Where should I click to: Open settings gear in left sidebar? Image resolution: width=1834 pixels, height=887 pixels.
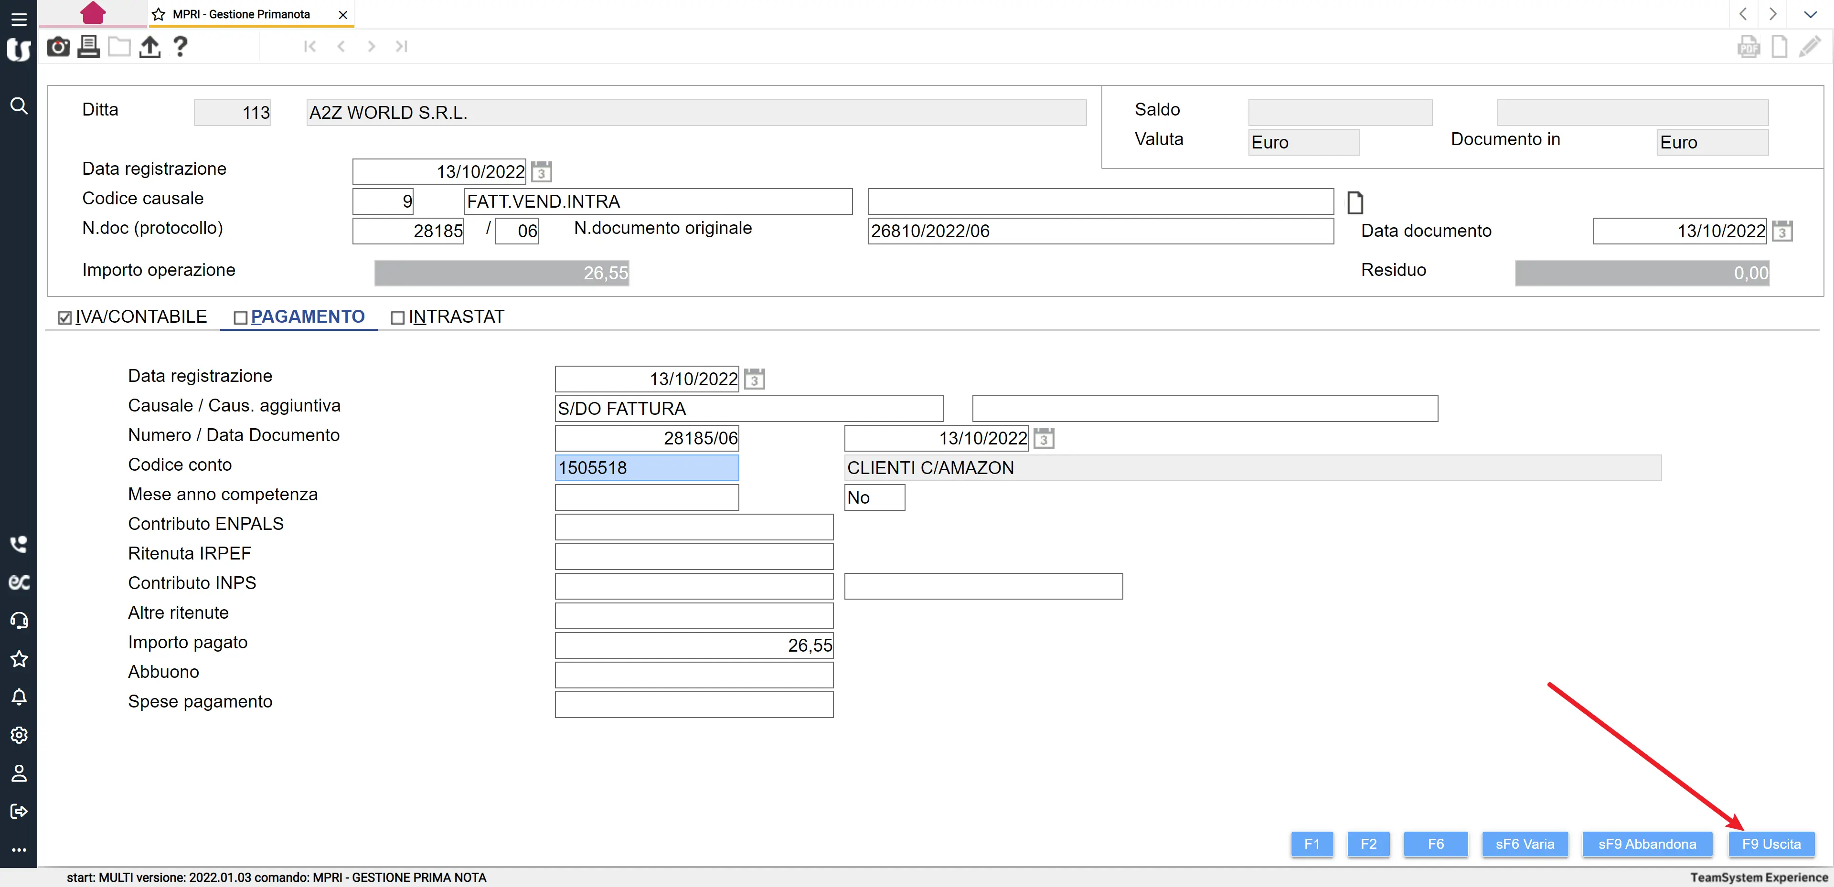pos(19,735)
